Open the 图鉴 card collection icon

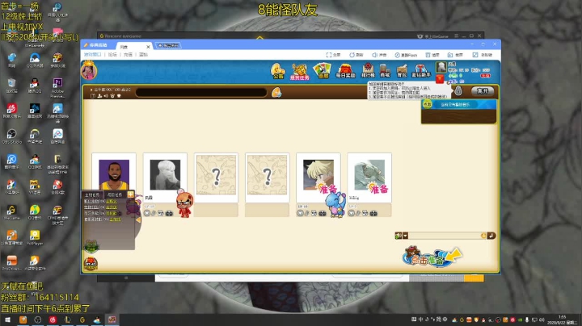pyautogui.click(x=323, y=70)
